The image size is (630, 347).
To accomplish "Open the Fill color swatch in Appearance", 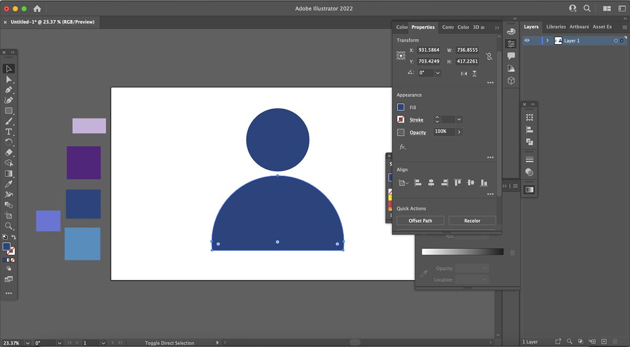I will coord(401,107).
